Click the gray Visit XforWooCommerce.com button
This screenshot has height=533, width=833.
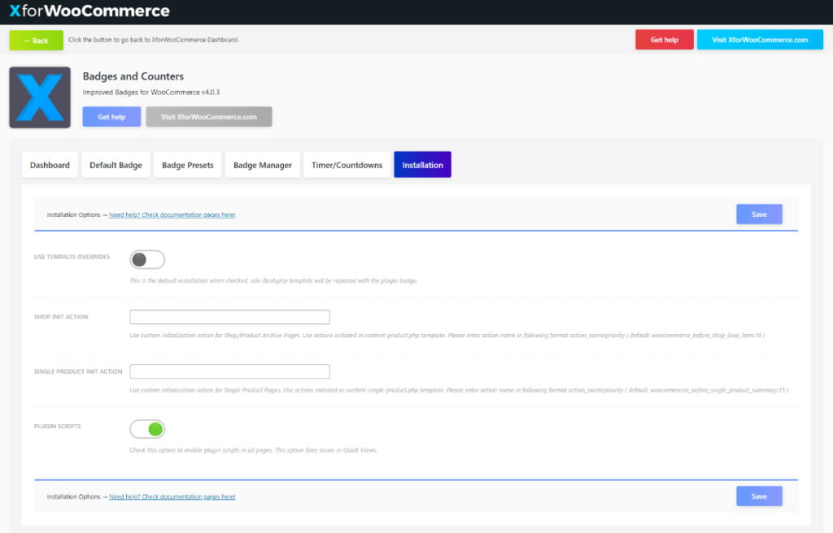click(x=209, y=117)
